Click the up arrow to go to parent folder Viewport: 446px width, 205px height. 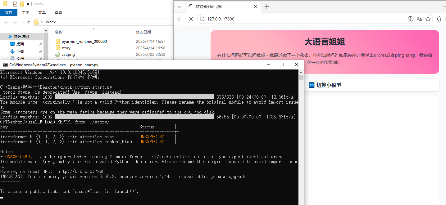click(29, 22)
